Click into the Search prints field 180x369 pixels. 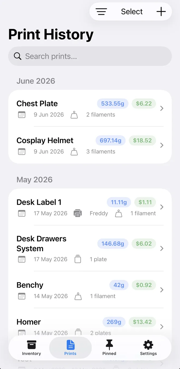[x=90, y=56]
